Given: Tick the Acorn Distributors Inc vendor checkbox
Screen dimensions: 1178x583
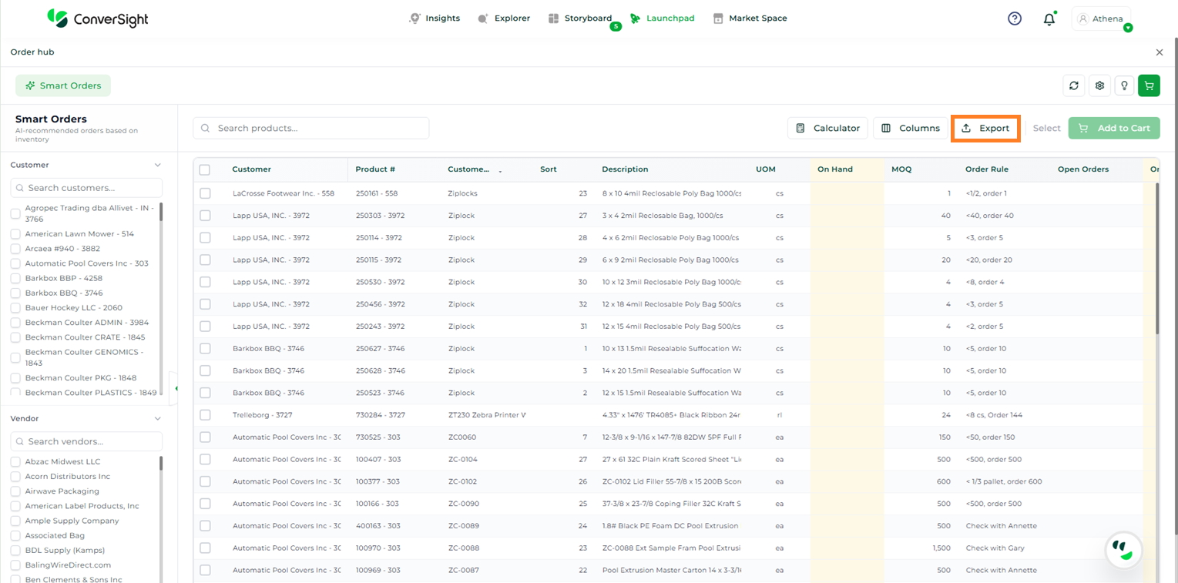Looking at the screenshot, I should point(15,477).
